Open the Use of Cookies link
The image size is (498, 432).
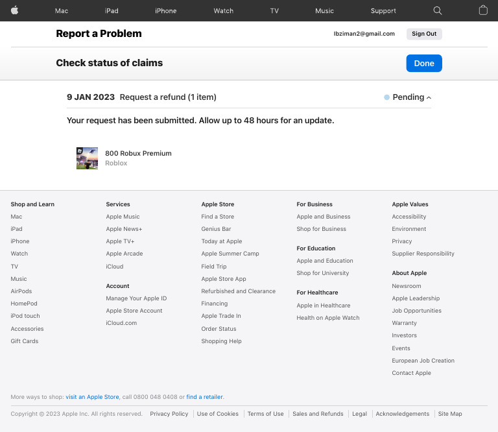tap(218, 414)
